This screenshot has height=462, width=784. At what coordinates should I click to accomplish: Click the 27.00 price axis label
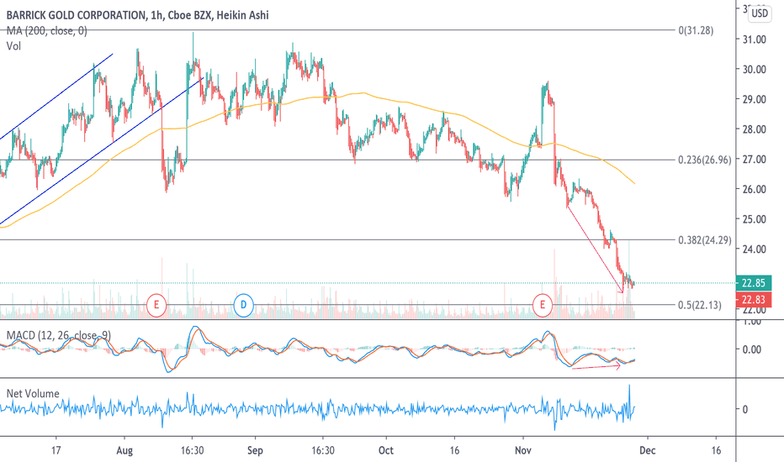754,160
